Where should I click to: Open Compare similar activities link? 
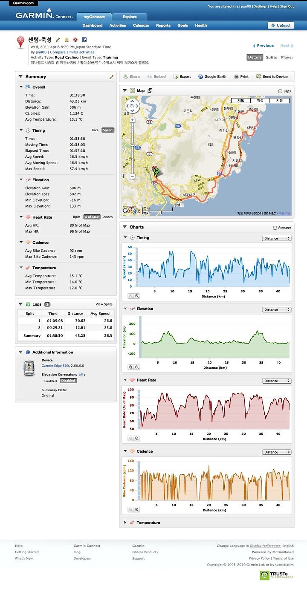pos(72,52)
